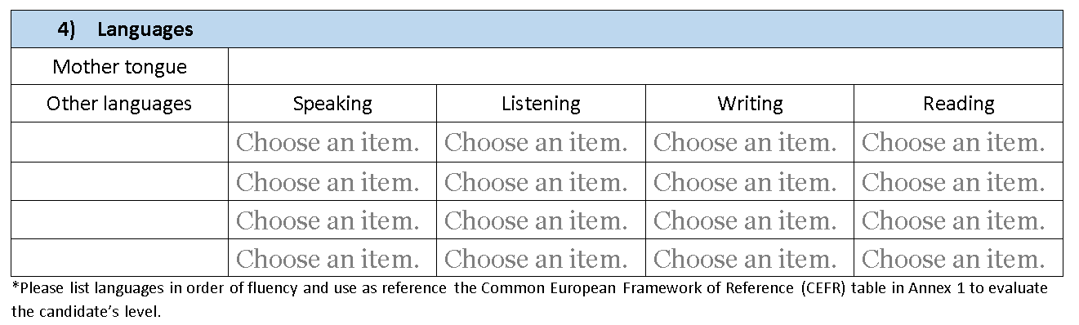Open fourth row Speaking dropdown
Screen dimensions: 1079x325
click(x=328, y=259)
